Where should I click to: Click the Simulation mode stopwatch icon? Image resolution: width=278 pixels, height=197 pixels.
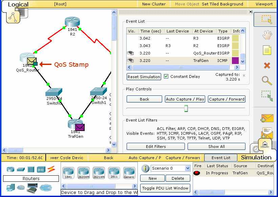265,145
